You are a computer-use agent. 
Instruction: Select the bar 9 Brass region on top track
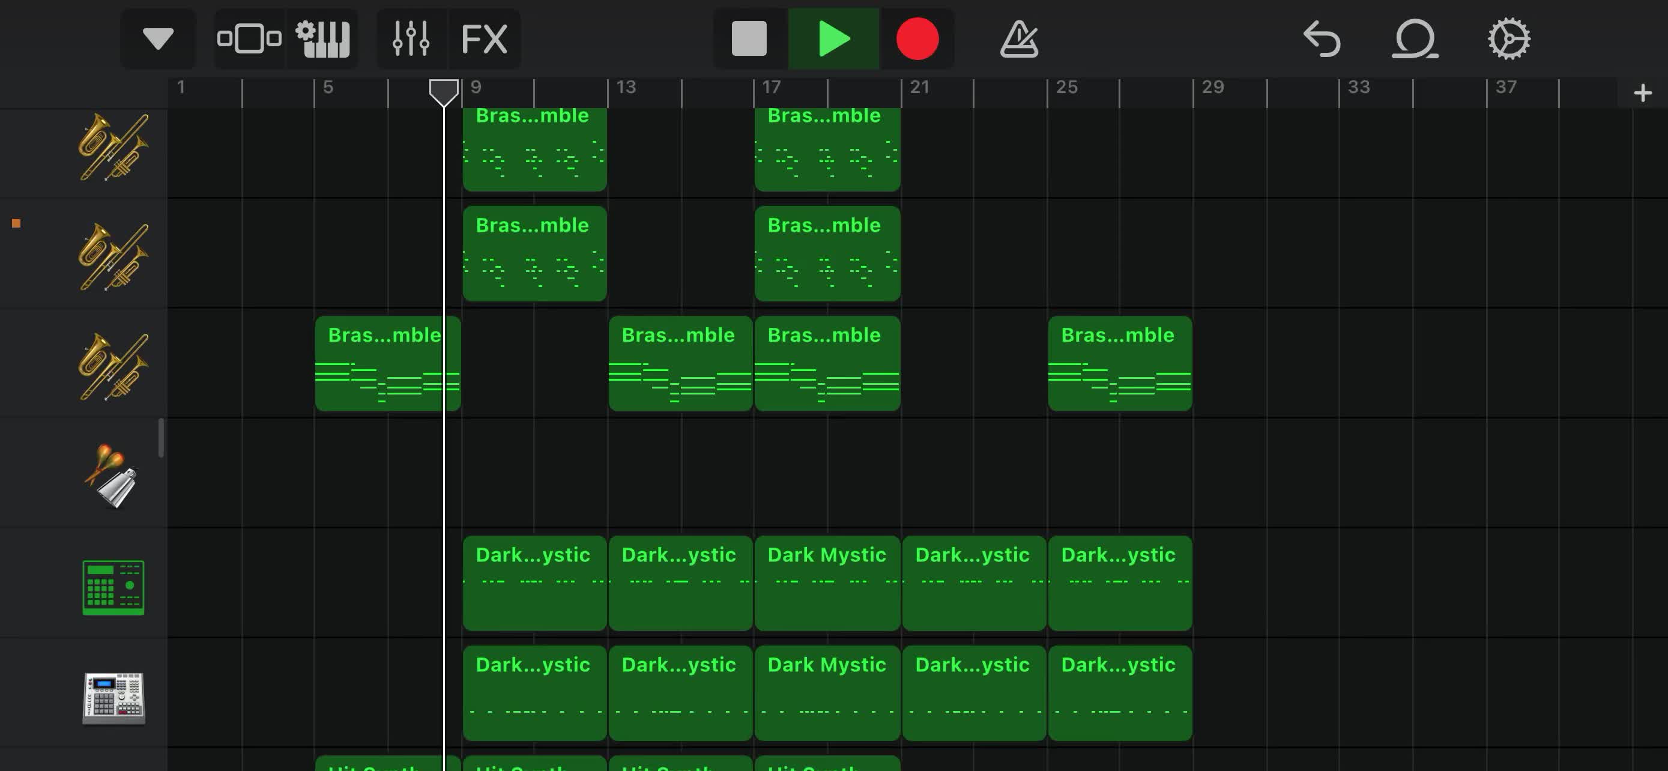pos(535,150)
